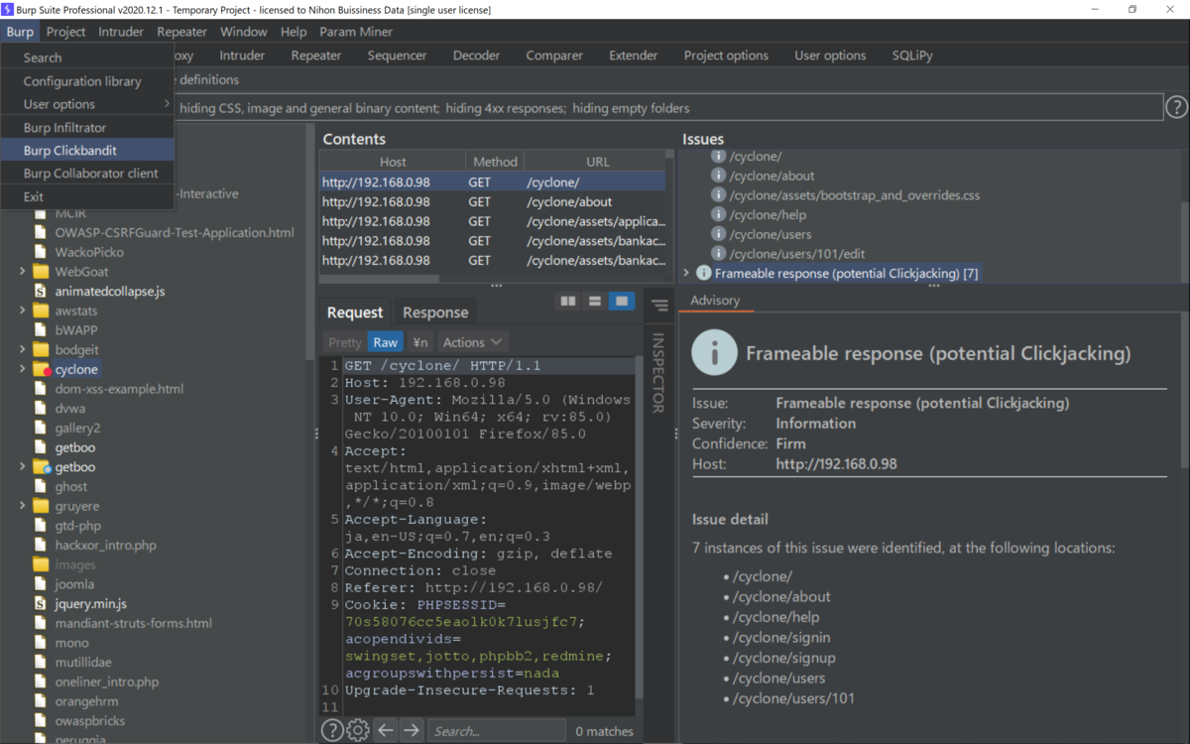Sort Contents table by Method column
Screen dimensions: 1190x744
pyautogui.click(x=495, y=162)
